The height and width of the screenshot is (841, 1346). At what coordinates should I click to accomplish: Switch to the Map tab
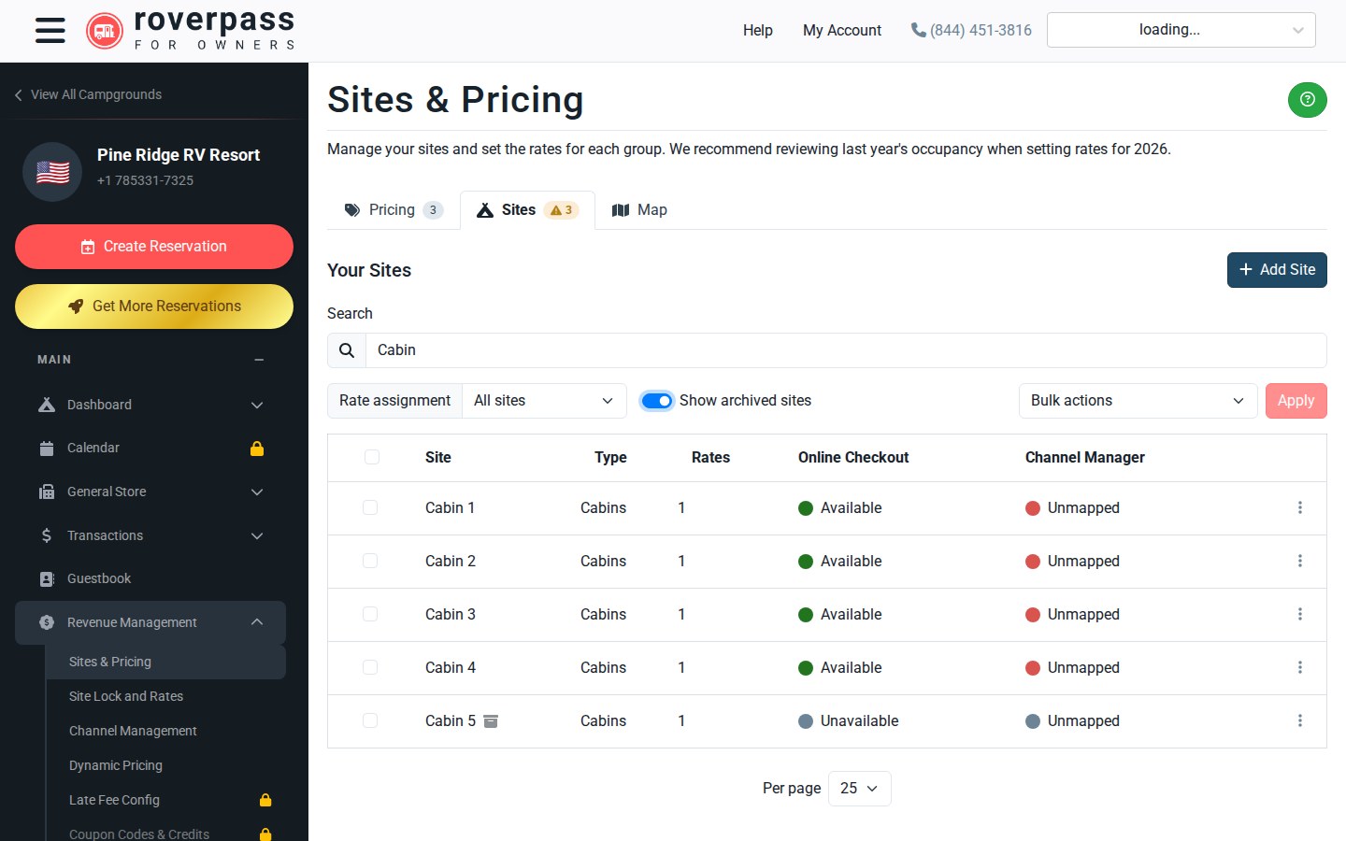click(639, 210)
